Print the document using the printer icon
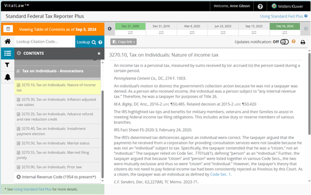The width and height of the screenshot is (311, 195). coord(303,42)
